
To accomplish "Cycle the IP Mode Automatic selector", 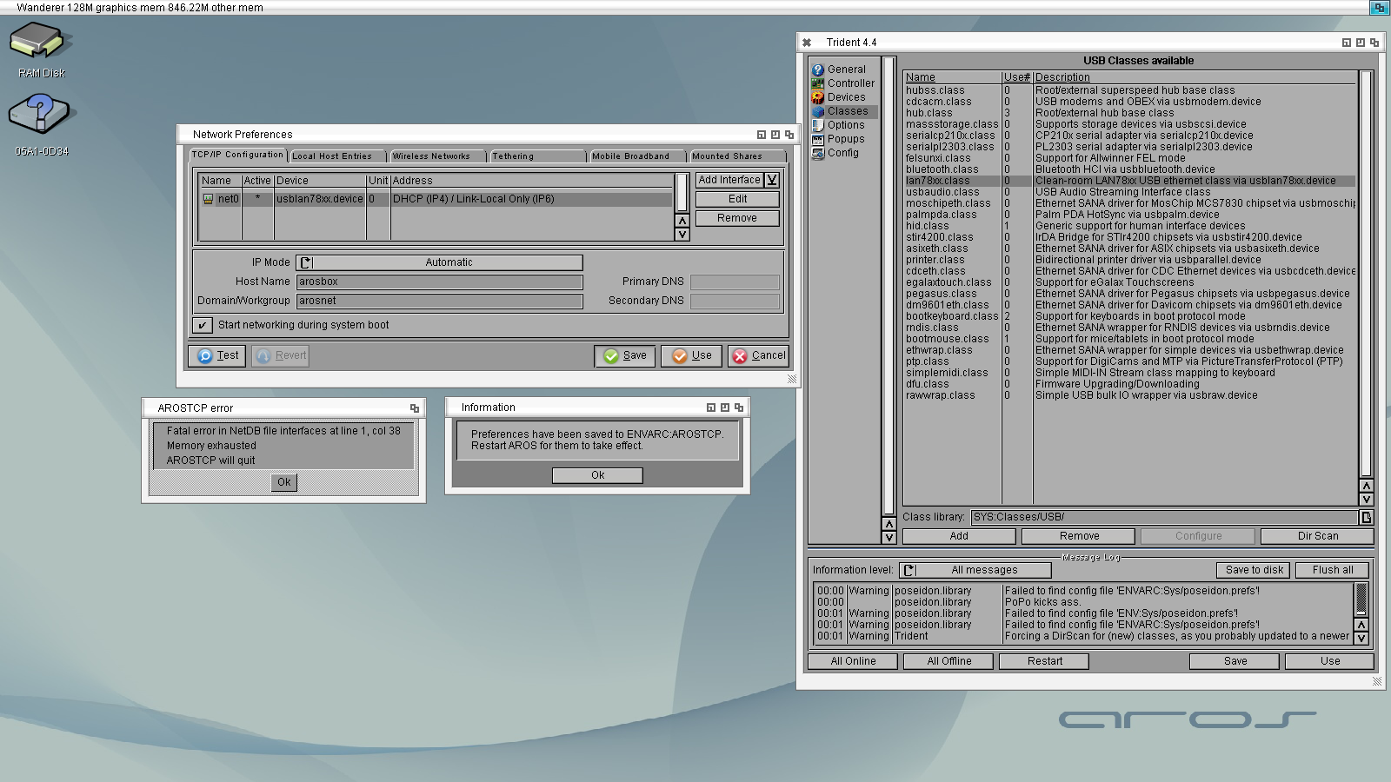I will [440, 262].
